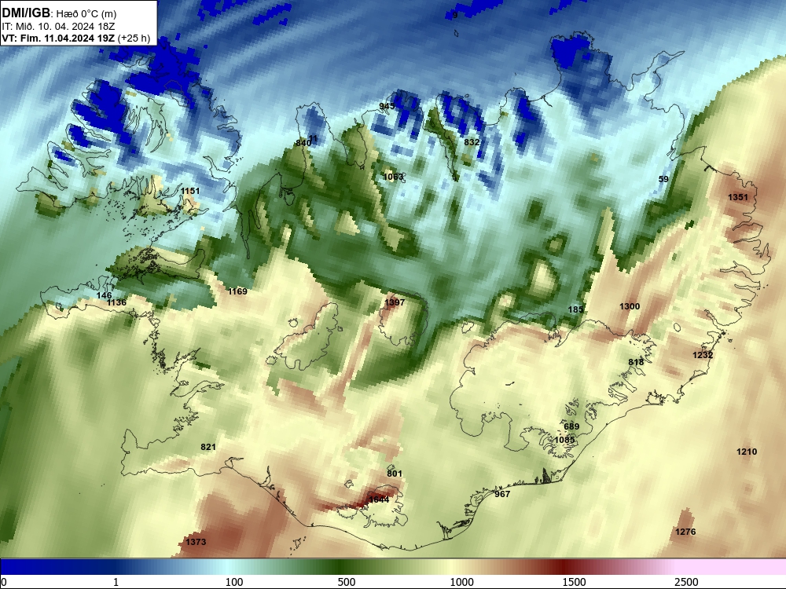Click the 1151 height label
The height and width of the screenshot is (589, 786).
(x=190, y=191)
